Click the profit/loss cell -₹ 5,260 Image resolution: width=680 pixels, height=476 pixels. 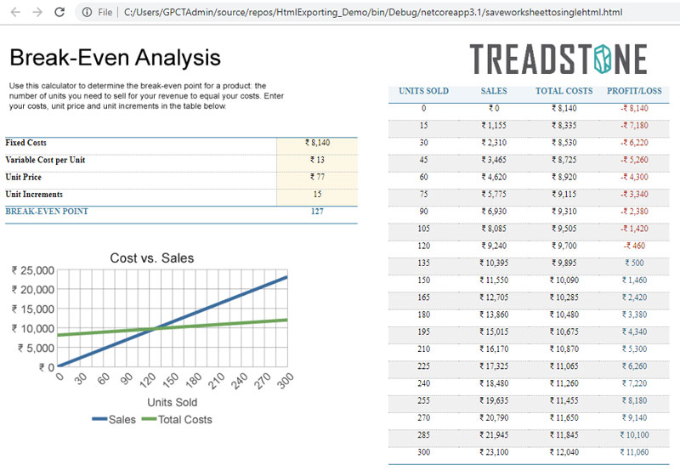(x=634, y=160)
